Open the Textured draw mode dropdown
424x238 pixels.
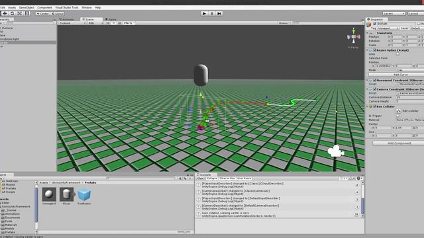(x=72, y=23)
